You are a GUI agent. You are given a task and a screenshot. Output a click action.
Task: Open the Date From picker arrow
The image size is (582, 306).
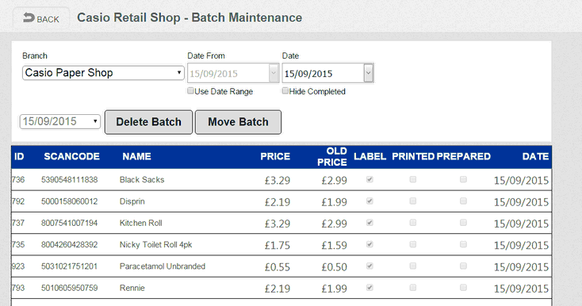274,73
